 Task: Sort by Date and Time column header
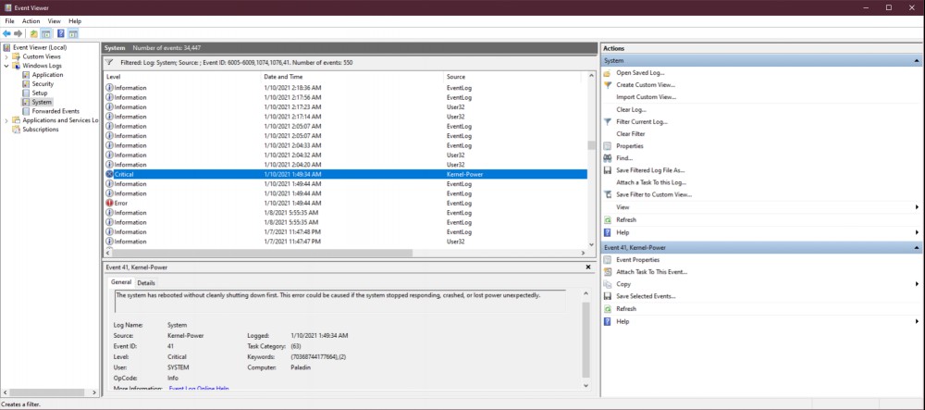point(352,77)
